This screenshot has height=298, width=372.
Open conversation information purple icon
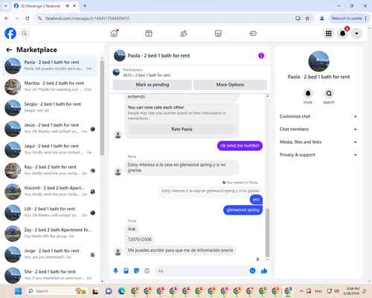(x=261, y=56)
